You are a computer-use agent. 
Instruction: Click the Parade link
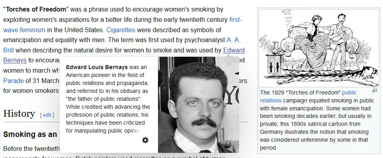pos(14,81)
